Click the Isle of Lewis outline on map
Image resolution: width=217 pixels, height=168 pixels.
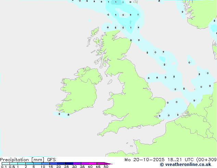pyautogui.click(x=95, y=32)
